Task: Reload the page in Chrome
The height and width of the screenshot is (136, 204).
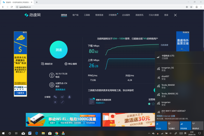Action: click(x=12, y=7)
